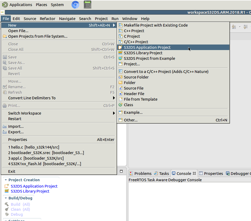Close the Console tab
Viewport: 251px width, 221px height.
tap(194, 173)
